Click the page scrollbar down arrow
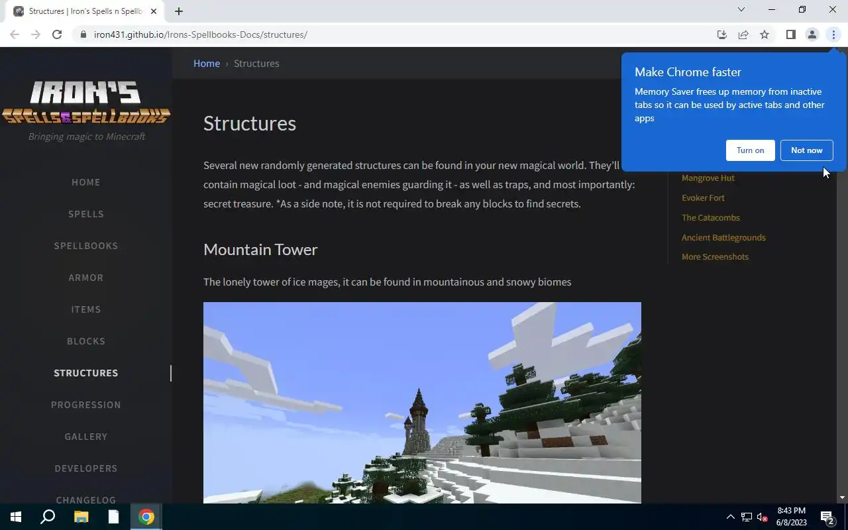 tap(842, 498)
